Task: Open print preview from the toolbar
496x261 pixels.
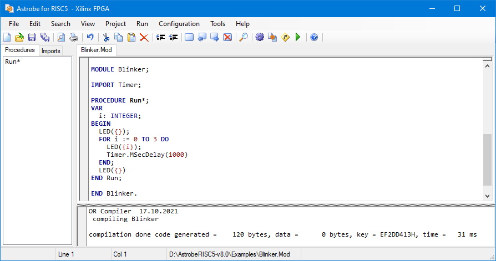Action: click(x=61, y=37)
